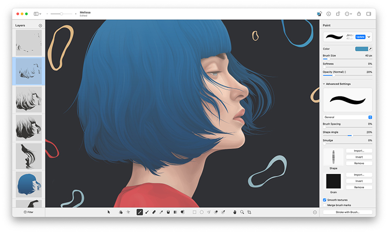Screen dimensions: 388x233
Task: Select the Paint brush tool in toolbar
Action: [x=140, y=212]
